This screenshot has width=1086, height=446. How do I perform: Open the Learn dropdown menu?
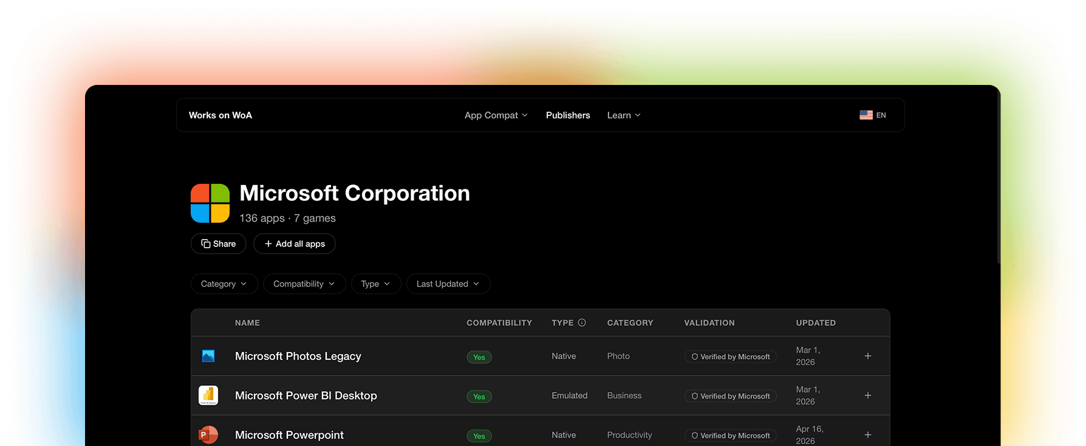[x=624, y=115]
